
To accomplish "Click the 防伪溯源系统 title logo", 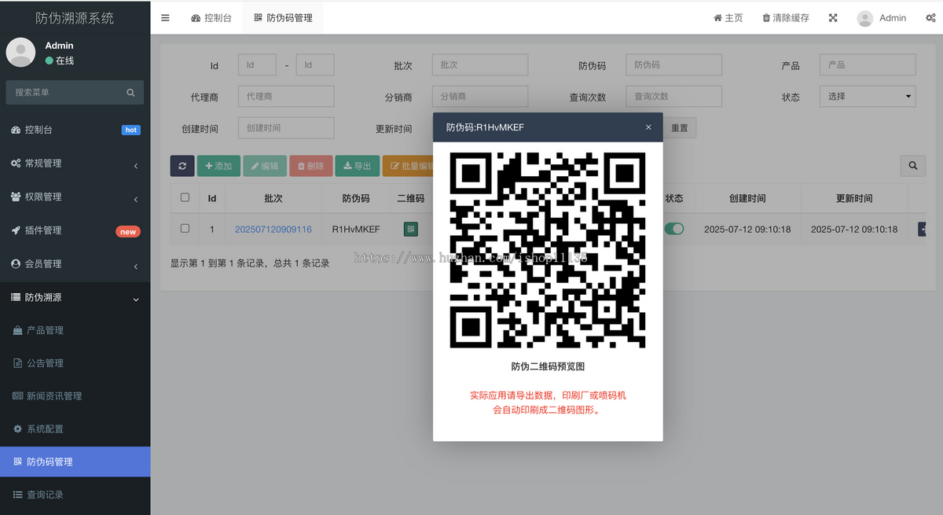I will [75, 17].
